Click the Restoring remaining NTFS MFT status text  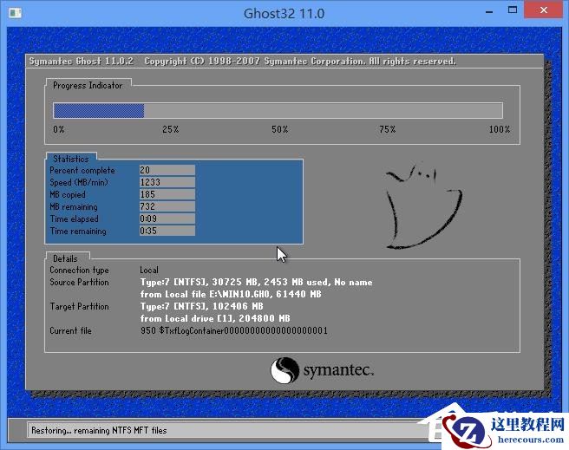click(x=99, y=430)
